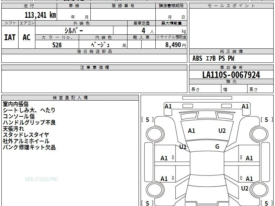Screen dimensions: 275x206
Task: Click the 外装色 header
Action: click(x=81, y=23)
